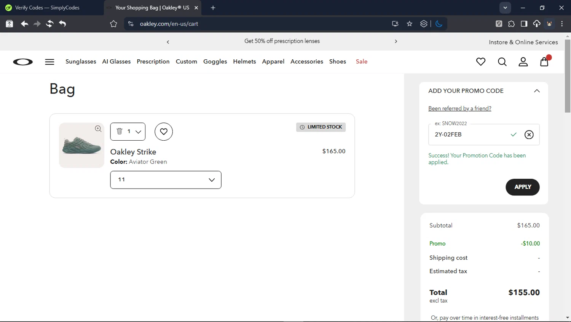This screenshot has width=571, height=322.
Task: Open the Helmets menu
Action: pos(244,62)
